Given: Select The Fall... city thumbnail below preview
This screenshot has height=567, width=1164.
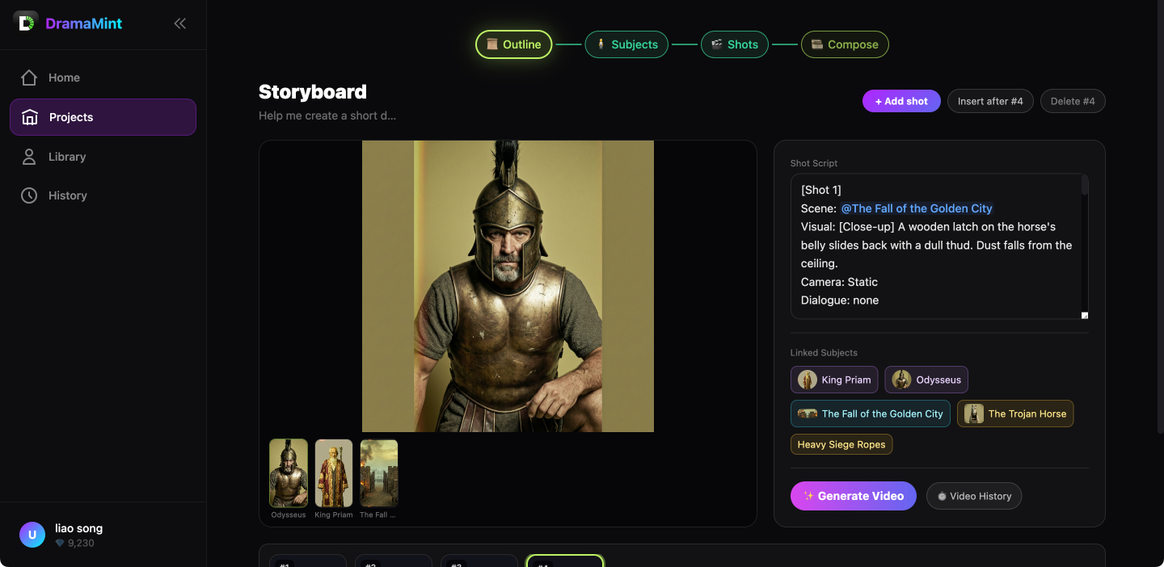Looking at the screenshot, I should coord(379,473).
